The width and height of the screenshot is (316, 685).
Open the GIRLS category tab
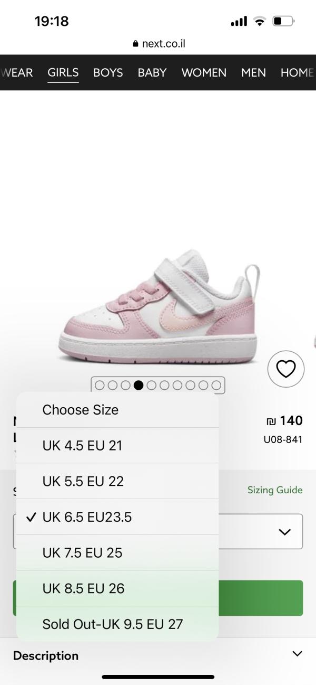tap(63, 72)
